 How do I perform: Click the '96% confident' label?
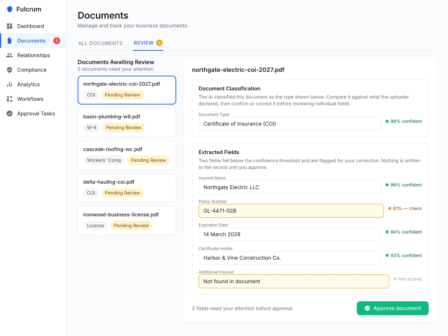click(406, 185)
